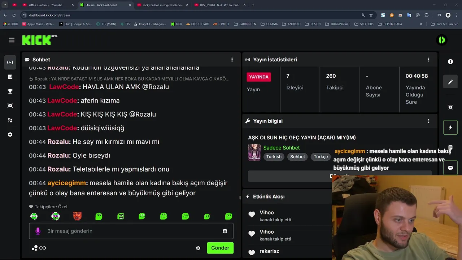Viewport: 462px width, 260px height.
Task: Open the tab search dropdown
Action: 5,5
